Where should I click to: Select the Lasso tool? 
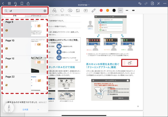tap(62, 11)
